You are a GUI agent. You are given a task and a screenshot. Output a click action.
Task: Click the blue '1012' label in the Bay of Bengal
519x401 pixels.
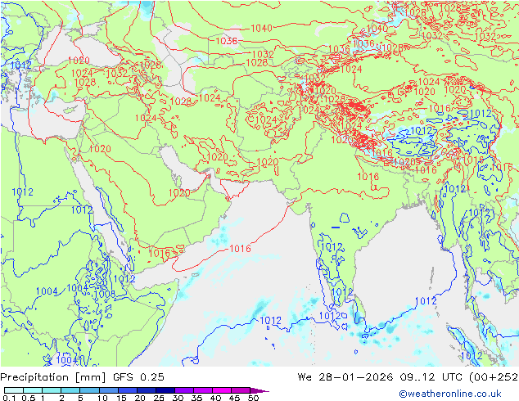[x=426, y=301]
